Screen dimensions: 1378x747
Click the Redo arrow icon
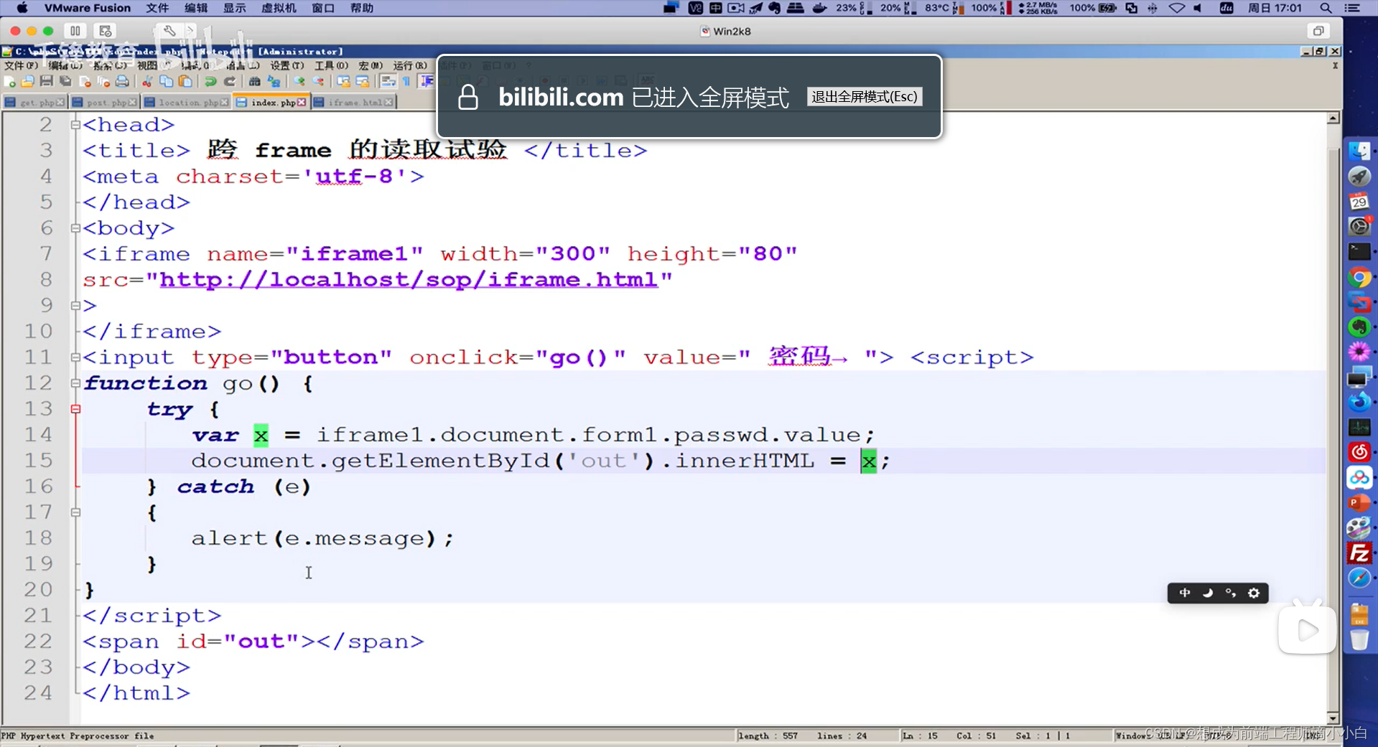pos(230,82)
